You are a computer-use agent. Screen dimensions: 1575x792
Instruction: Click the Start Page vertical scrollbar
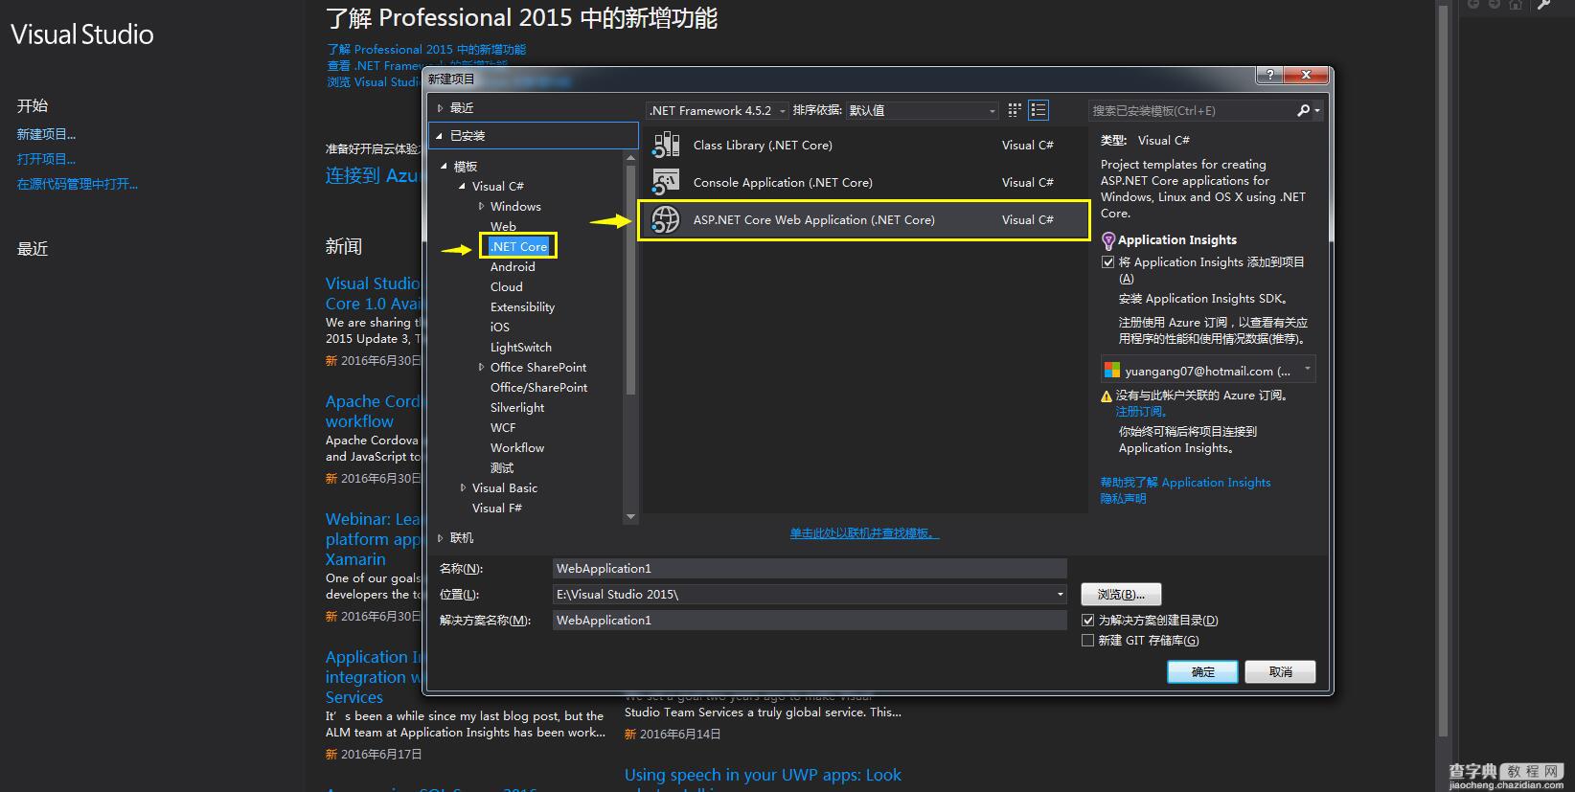(x=1443, y=373)
